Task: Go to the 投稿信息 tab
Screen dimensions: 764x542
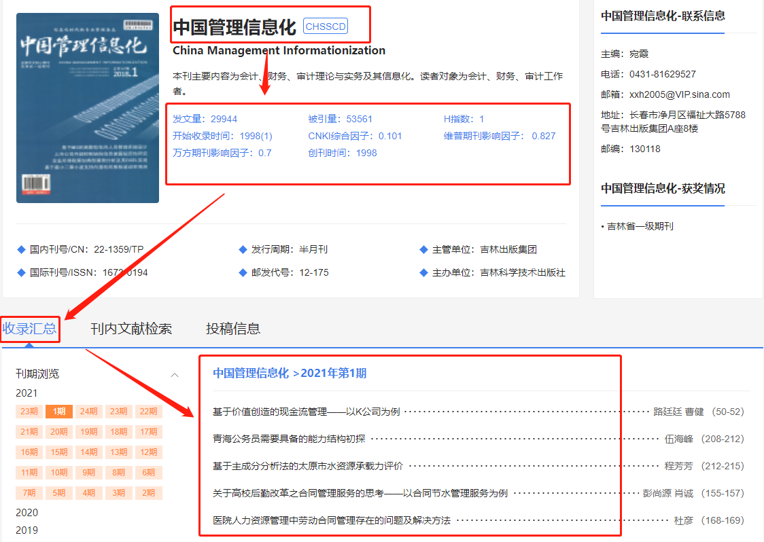Action: [233, 329]
